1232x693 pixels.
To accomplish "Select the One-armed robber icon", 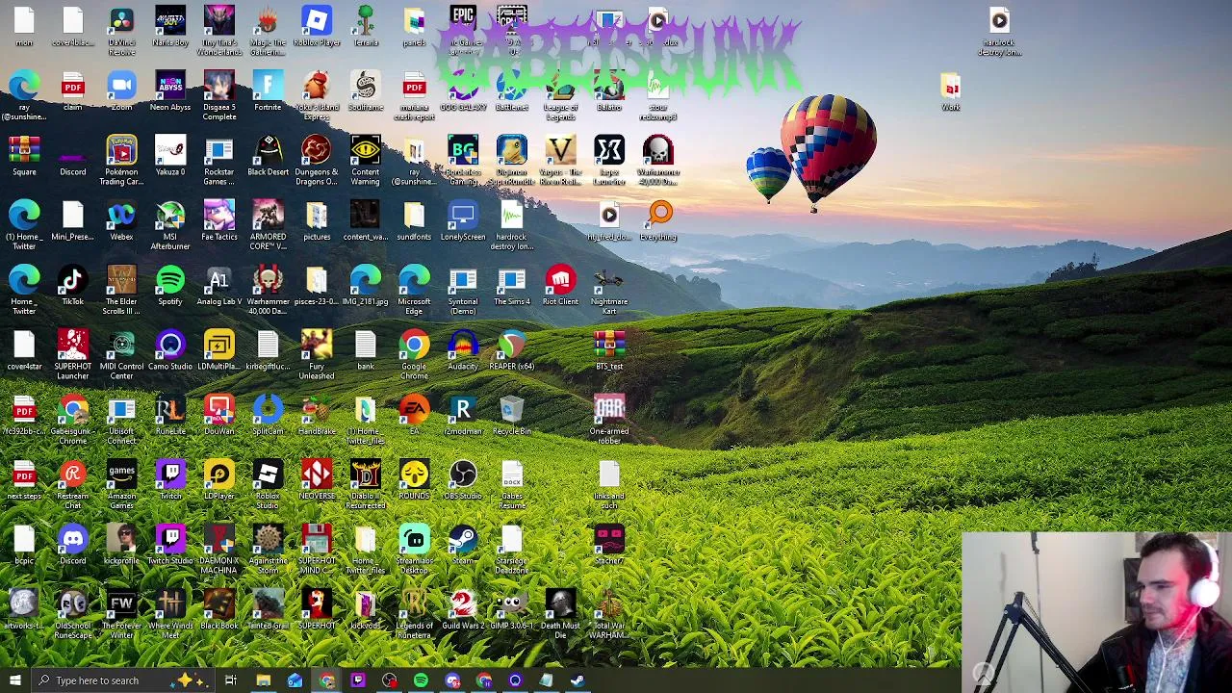I will tap(609, 419).
